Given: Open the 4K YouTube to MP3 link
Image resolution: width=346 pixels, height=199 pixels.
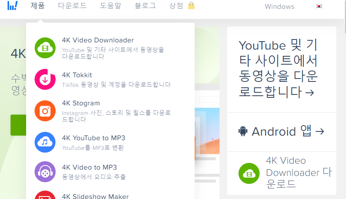Looking at the screenshot, I should pos(94,138).
